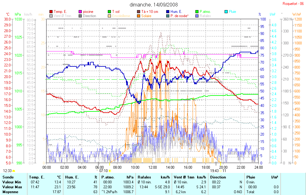Click the cyan l/m² axis unit label
The image size is (306, 195).
pos(273,14)
